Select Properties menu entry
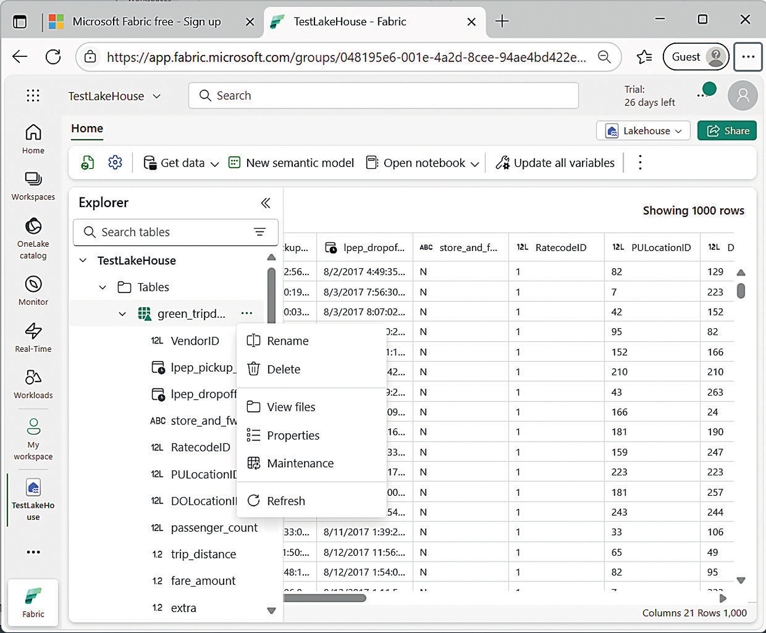 (312, 435)
